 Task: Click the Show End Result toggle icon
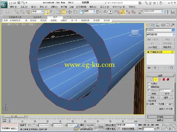155,68
